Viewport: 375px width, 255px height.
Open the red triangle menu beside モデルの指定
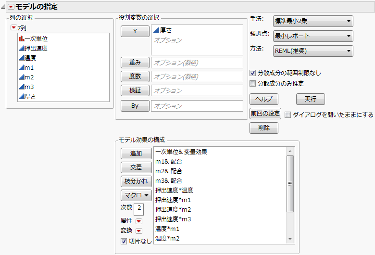[11, 7]
